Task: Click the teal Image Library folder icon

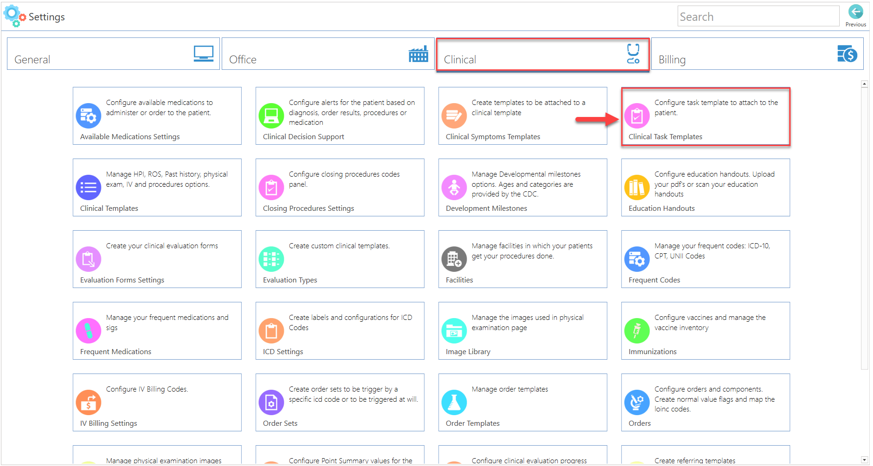Action: click(454, 331)
